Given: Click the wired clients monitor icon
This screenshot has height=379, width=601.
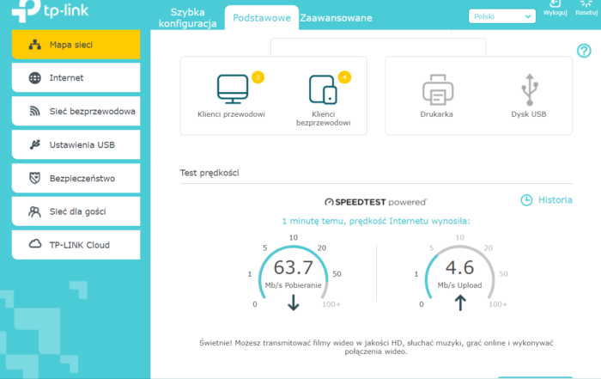Looking at the screenshot, I should [231, 89].
